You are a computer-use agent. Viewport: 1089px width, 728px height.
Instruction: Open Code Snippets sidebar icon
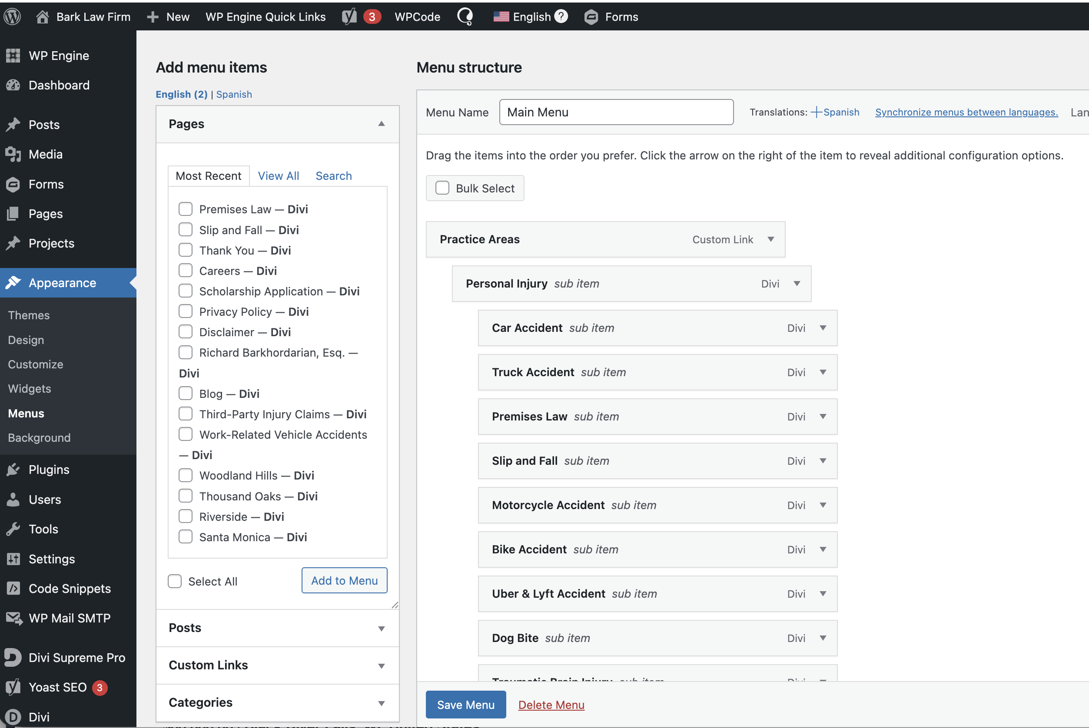pos(13,588)
